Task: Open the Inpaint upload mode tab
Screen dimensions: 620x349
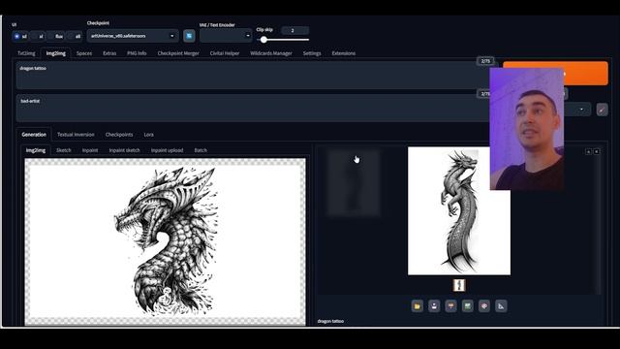Action: [167, 150]
